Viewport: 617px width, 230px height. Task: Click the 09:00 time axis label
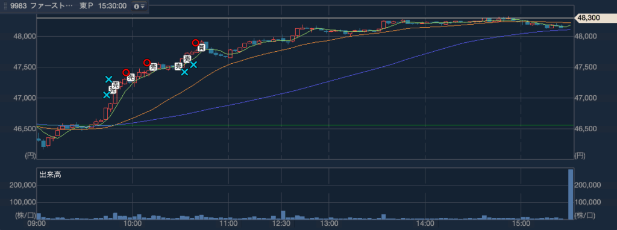[37, 224]
